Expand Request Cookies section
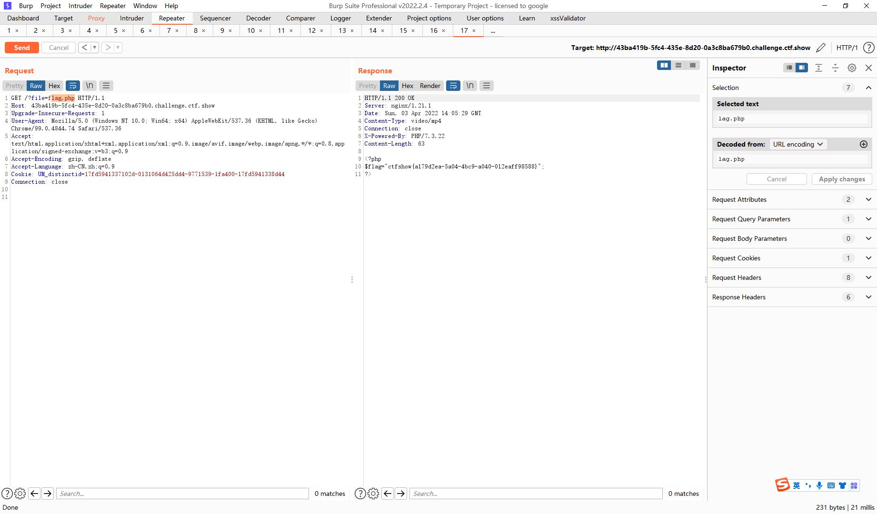 (x=792, y=258)
